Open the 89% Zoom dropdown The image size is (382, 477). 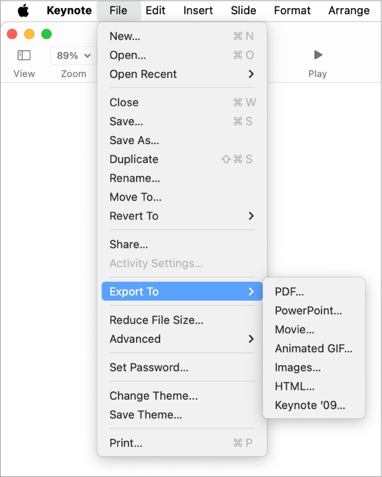(x=73, y=56)
